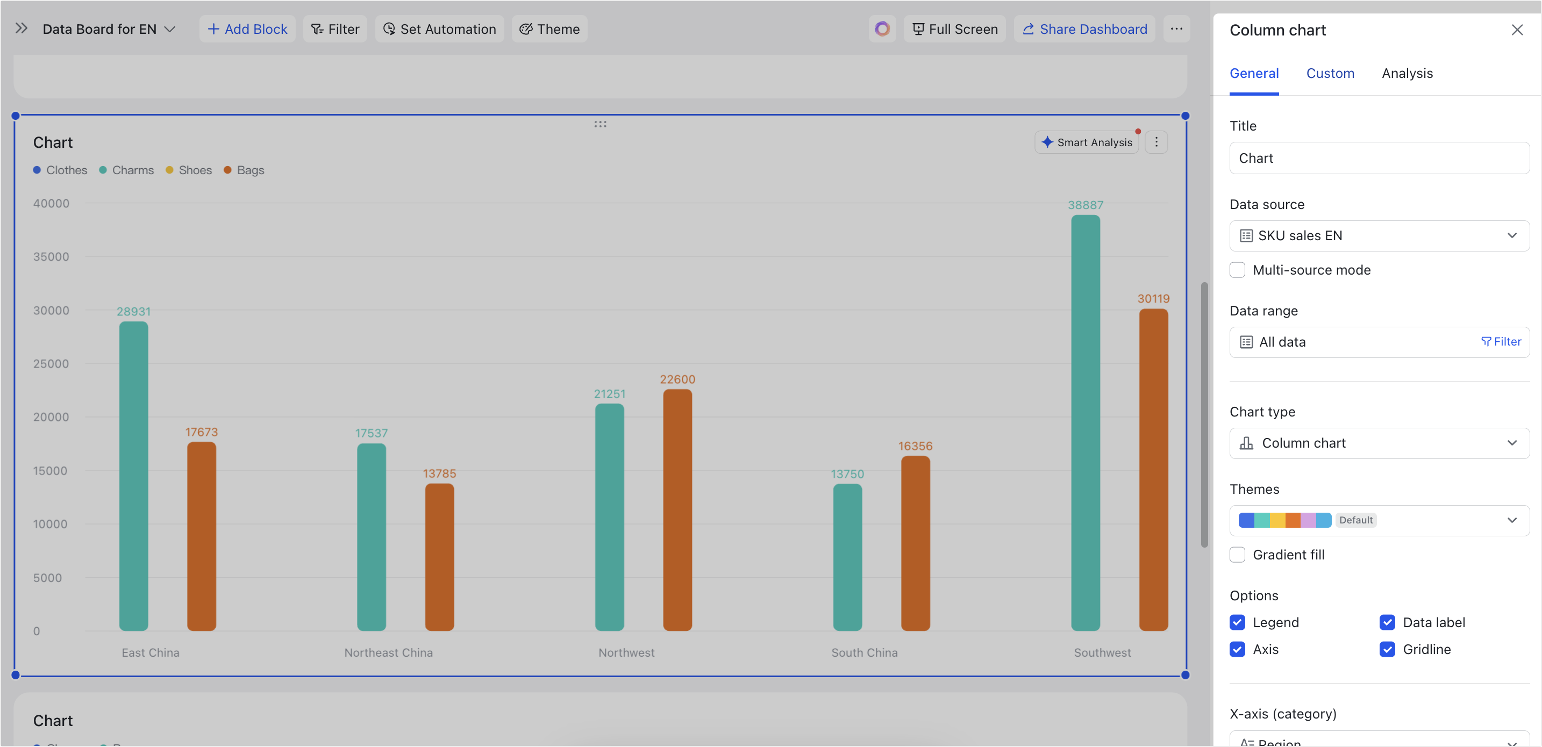Click the Add Block button
This screenshot has width=1542, height=747.
[247, 28]
